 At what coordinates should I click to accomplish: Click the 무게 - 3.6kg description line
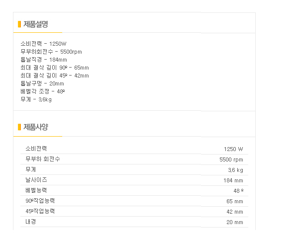coord(36,99)
